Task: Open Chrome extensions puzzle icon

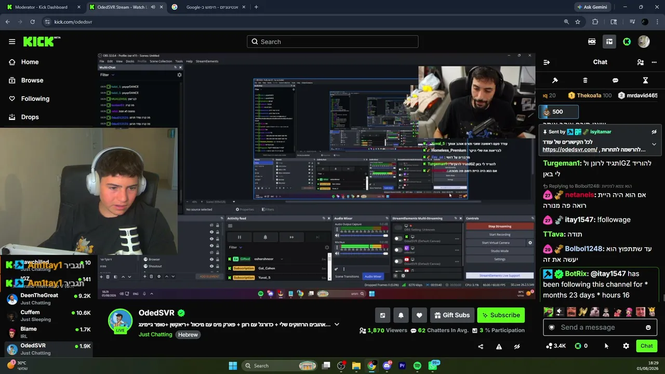Action: (x=595, y=22)
